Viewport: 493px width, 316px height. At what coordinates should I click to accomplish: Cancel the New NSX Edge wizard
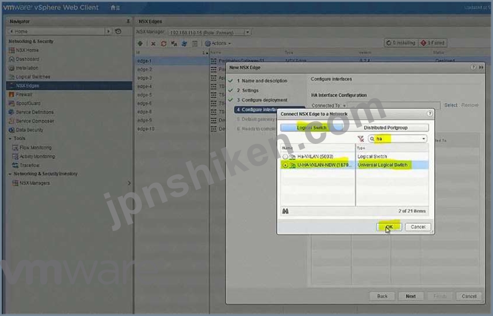pyautogui.click(x=469, y=296)
